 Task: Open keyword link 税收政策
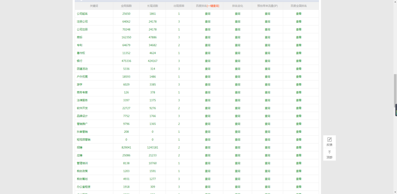tap(82, 171)
